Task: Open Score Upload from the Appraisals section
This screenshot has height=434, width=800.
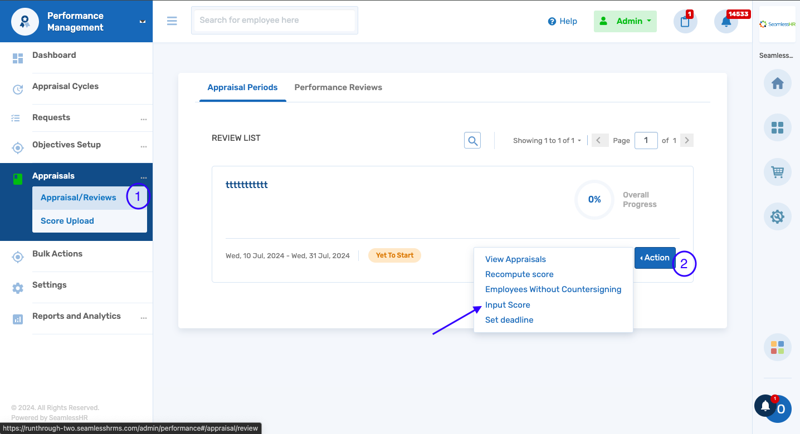Action: coord(67,221)
